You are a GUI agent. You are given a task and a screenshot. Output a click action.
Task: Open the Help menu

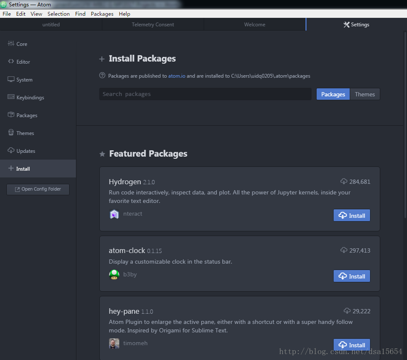tap(124, 14)
